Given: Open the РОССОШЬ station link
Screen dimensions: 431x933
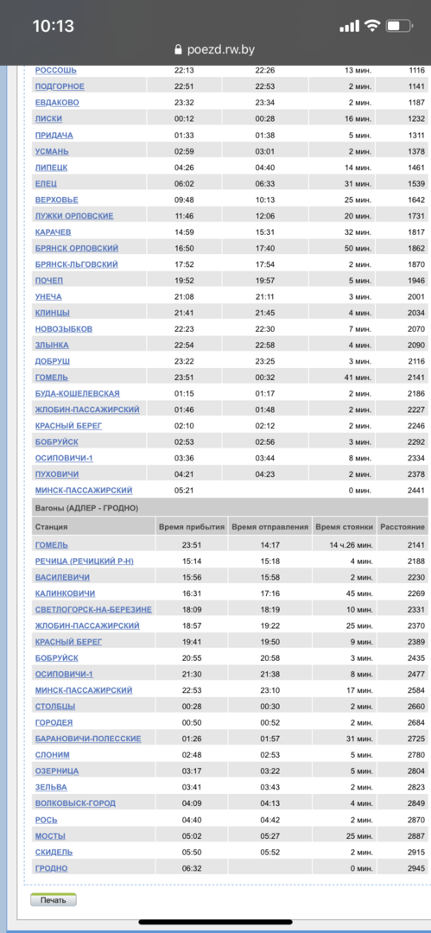Looking at the screenshot, I should click(56, 70).
